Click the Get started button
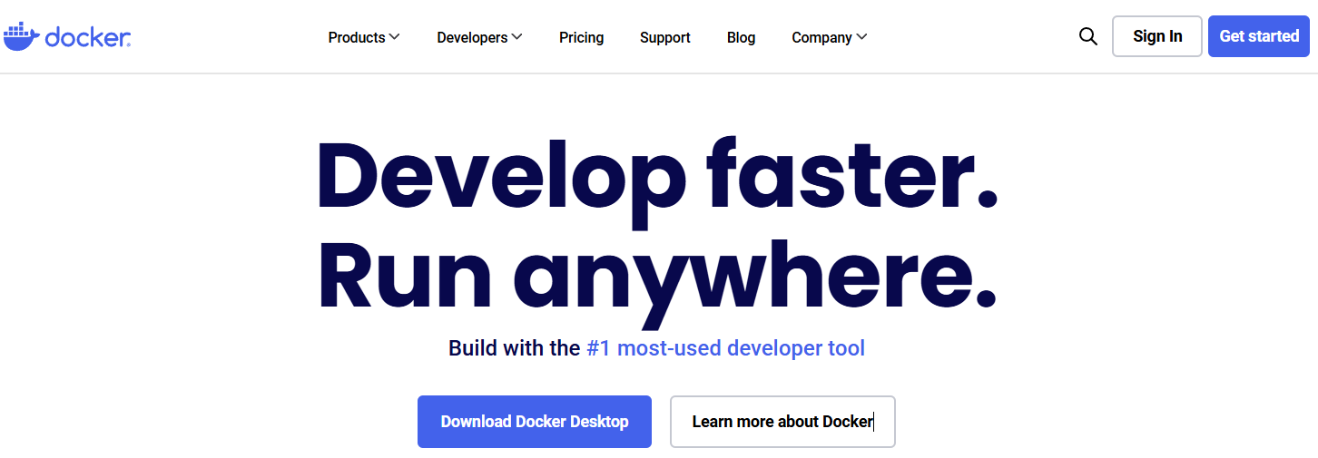This screenshot has width=1318, height=458. pos(1258,36)
